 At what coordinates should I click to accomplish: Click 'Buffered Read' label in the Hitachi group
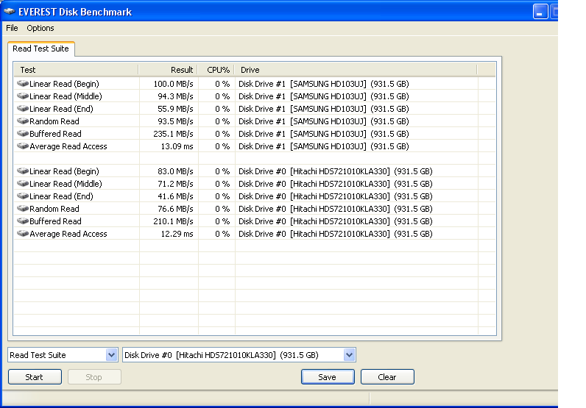click(55, 221)
